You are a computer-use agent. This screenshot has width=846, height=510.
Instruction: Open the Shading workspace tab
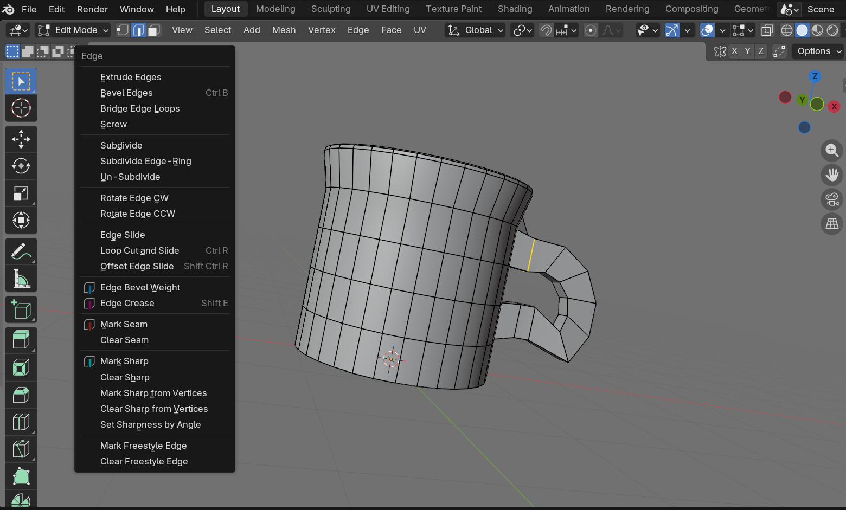point(515,9)
